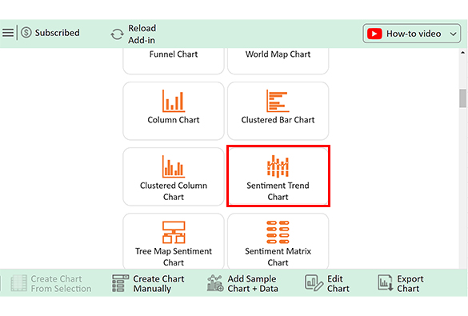This screenshot has width=468, height=316.
Task: Click the Sentiment Matrix Chart label
Action: 278,257
